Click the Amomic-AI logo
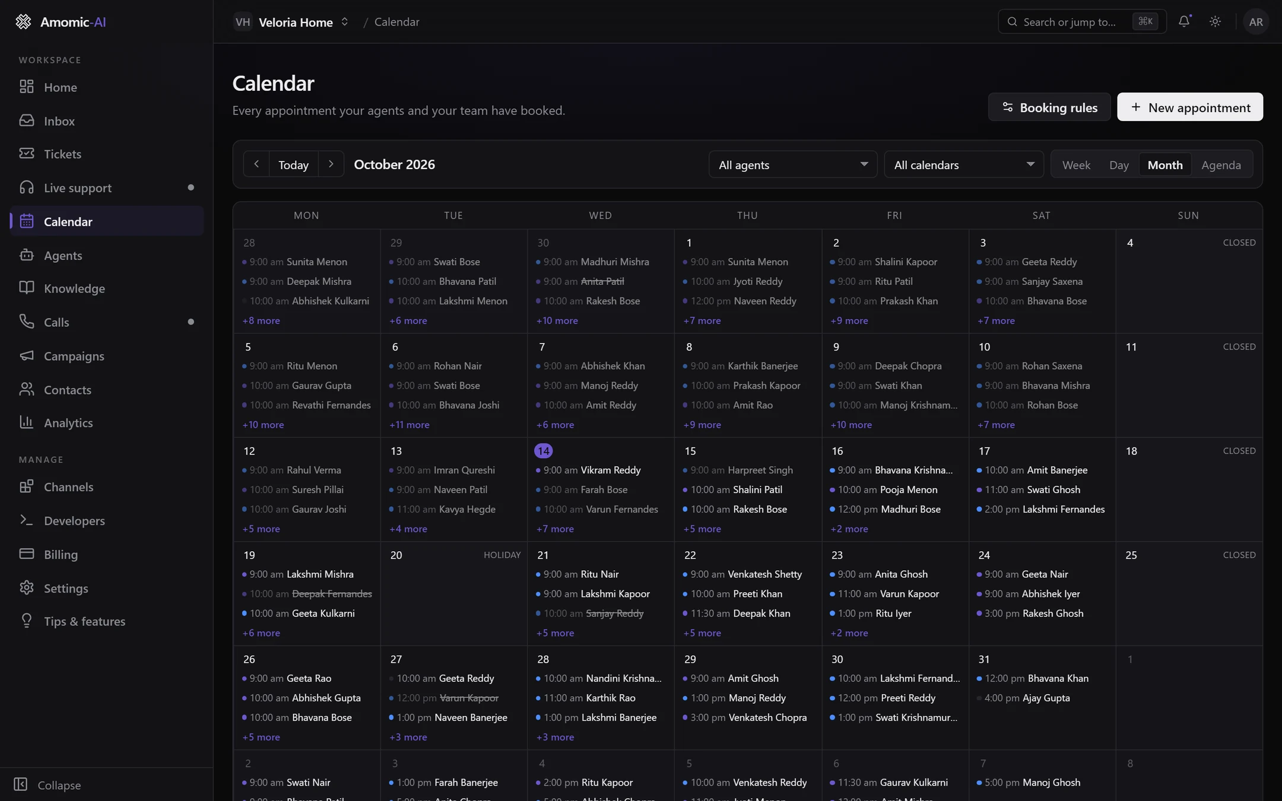This screenshot has height=801, width=1282. [61, 22]
